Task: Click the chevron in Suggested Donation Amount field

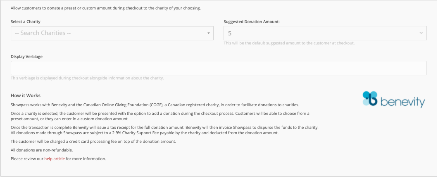Action: click(421, 33)
